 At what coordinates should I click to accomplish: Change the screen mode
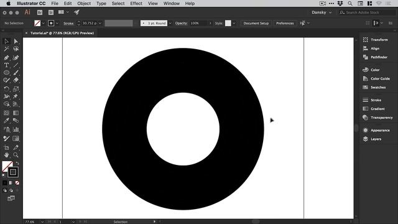[11, 198]
